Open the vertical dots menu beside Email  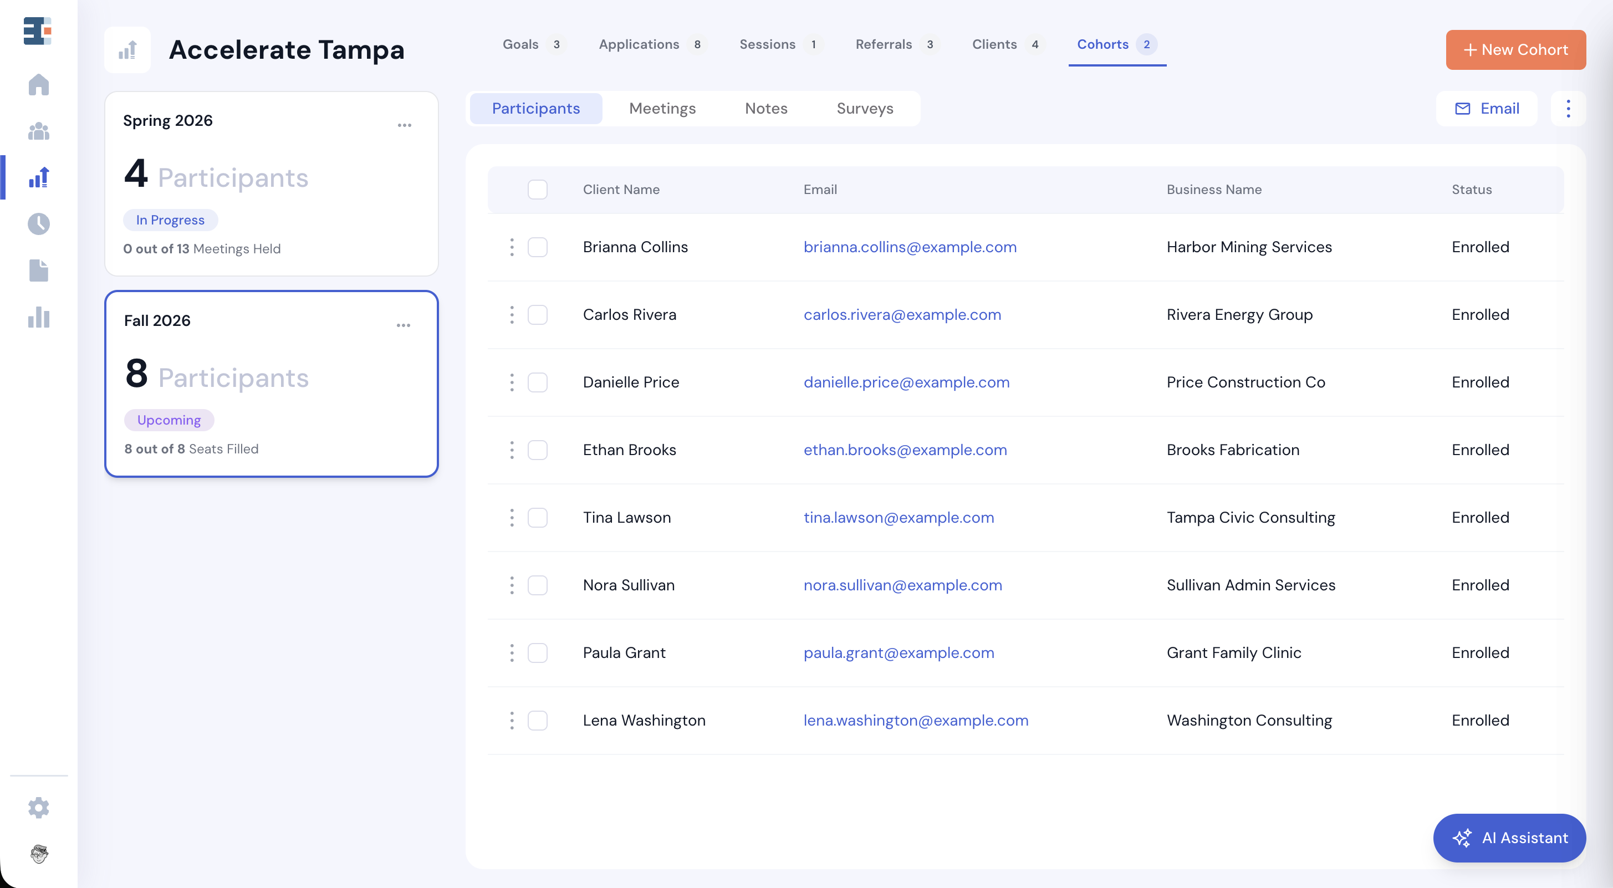[x=1568, y=108]
